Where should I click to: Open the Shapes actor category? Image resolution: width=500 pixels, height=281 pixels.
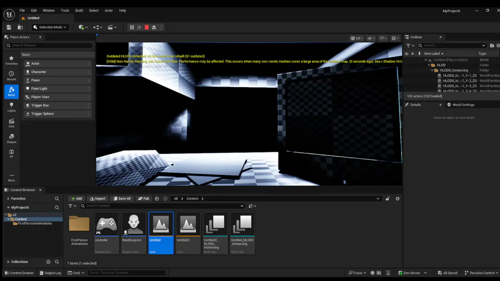[x=11, y=138]
